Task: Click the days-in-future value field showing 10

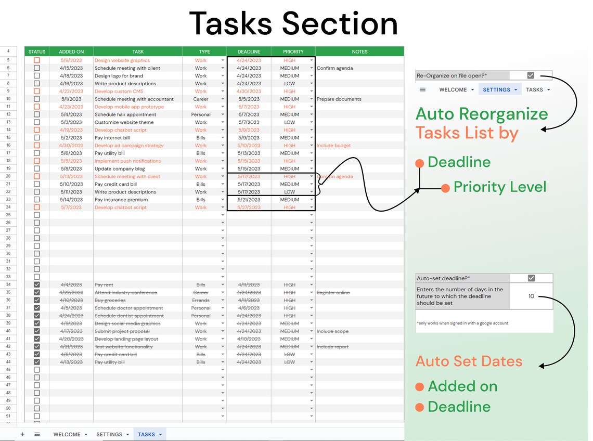Action: 531,296
